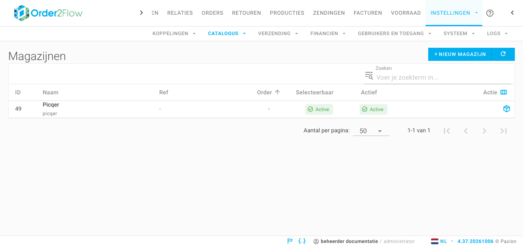
Task: Sort by Actief column header
Action: [369, 92]
